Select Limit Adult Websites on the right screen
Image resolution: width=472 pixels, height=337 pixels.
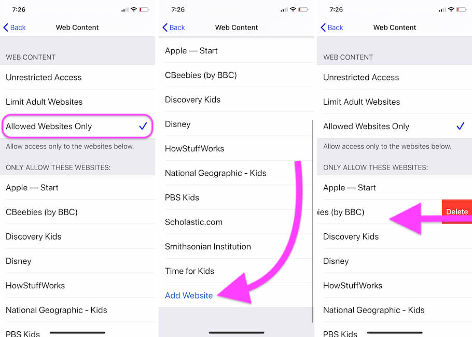[394, 102]
